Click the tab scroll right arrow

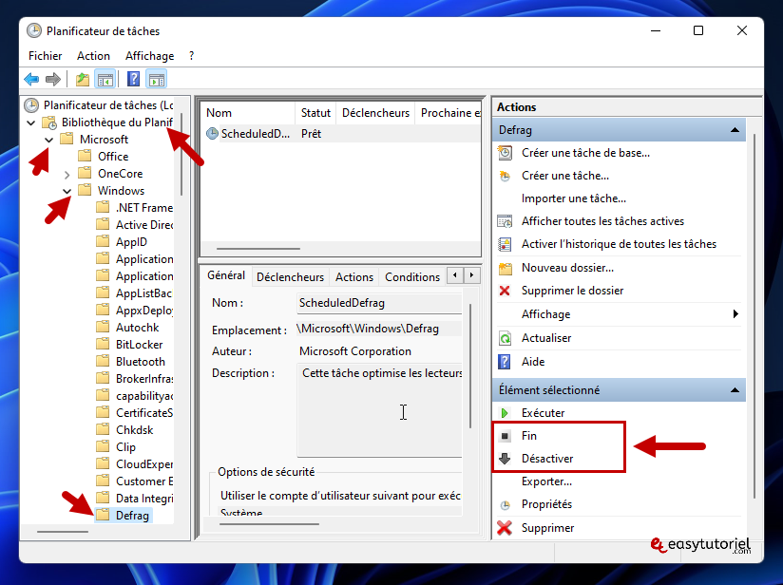[x=472, y=275]
